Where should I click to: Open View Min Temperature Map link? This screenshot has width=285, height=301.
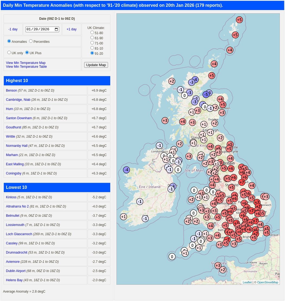point(26,63)
